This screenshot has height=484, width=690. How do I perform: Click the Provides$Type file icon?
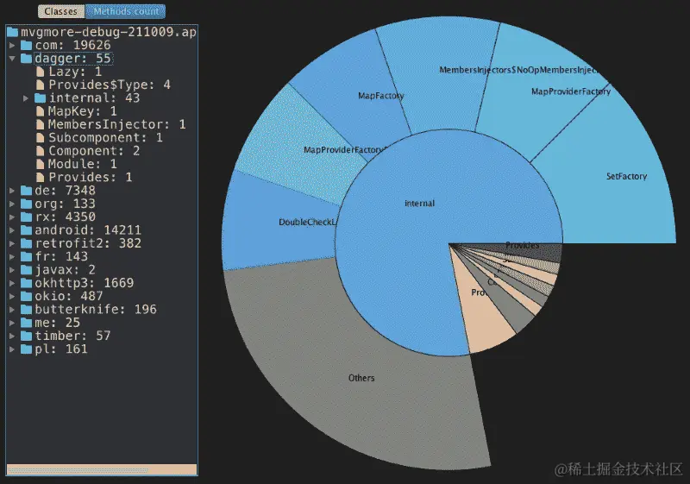40,85
